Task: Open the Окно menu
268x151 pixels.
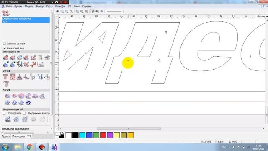Action: (x=77, y=6)
